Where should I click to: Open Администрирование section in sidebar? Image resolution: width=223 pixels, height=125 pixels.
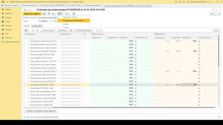(13, 42)
